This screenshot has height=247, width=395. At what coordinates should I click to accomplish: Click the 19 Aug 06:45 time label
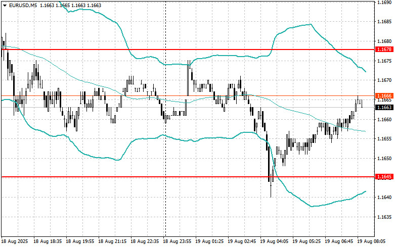(x=339, y=241)
